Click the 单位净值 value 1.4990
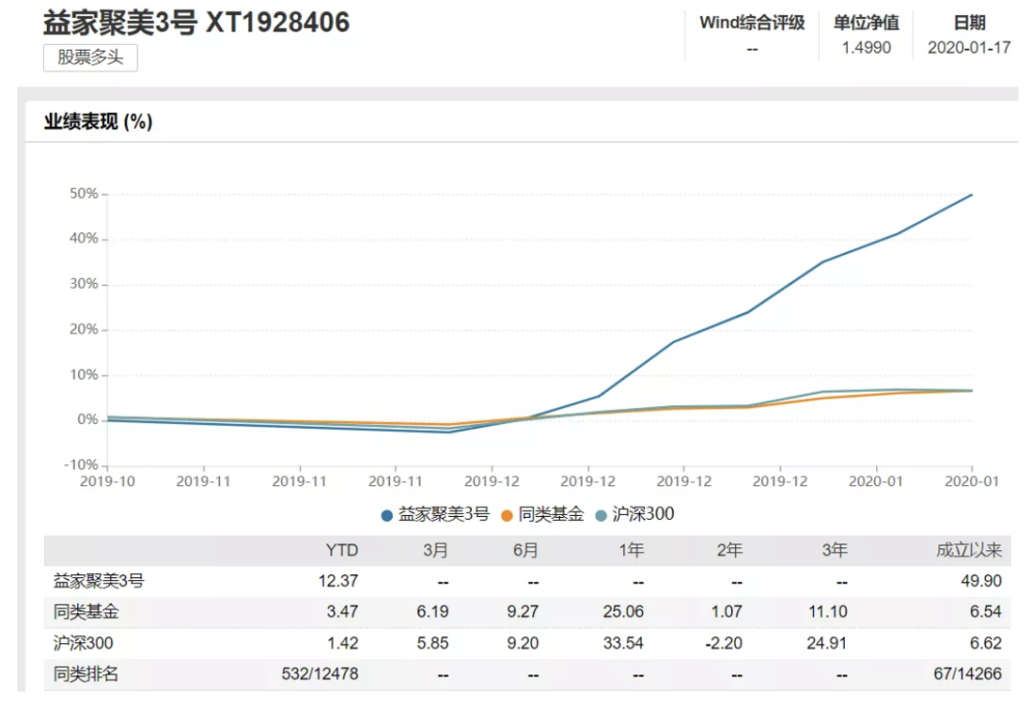The image size is (1032, 706). pos(866,48)
